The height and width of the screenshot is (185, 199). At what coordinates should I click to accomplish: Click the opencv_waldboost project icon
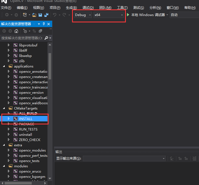click(x=15, y=103)
